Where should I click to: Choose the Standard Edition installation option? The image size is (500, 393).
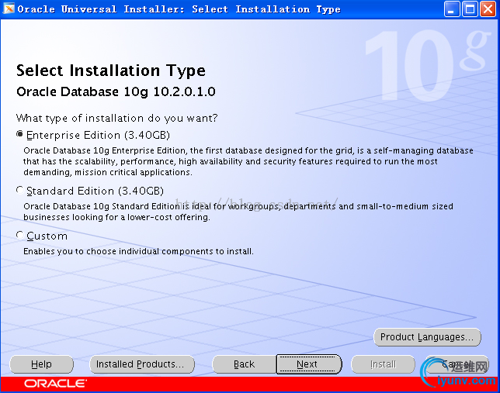click(19, 190)
